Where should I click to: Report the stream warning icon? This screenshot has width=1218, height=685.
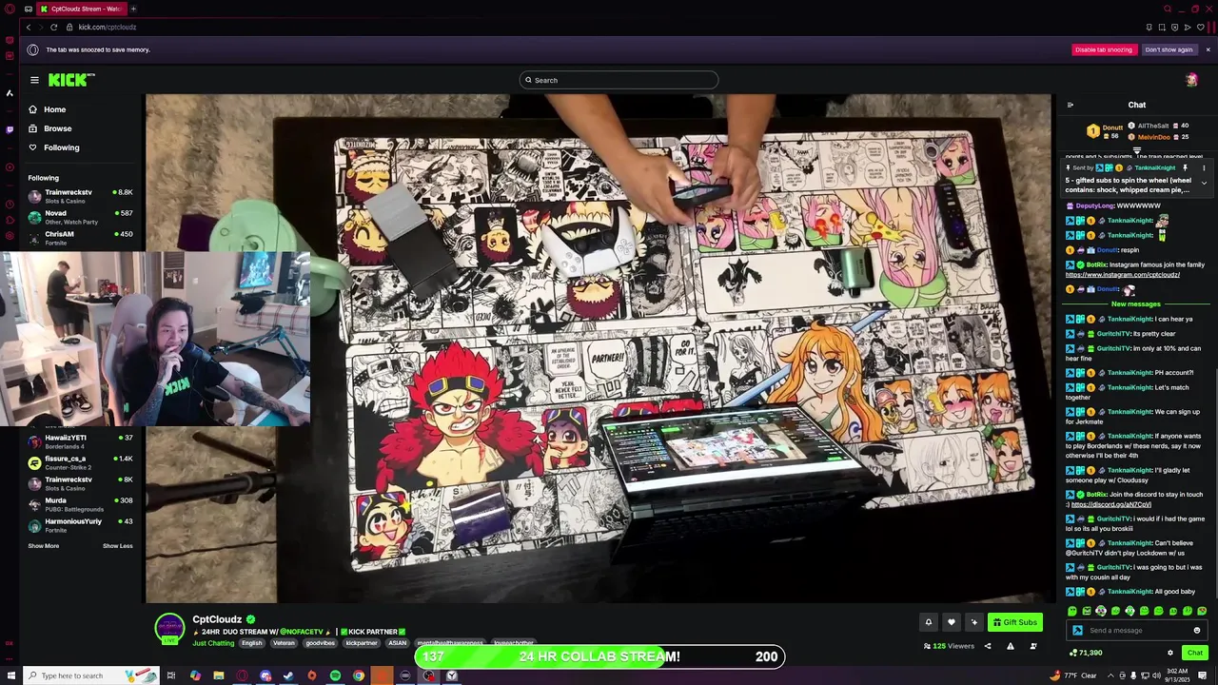[x=1011, y=646]
